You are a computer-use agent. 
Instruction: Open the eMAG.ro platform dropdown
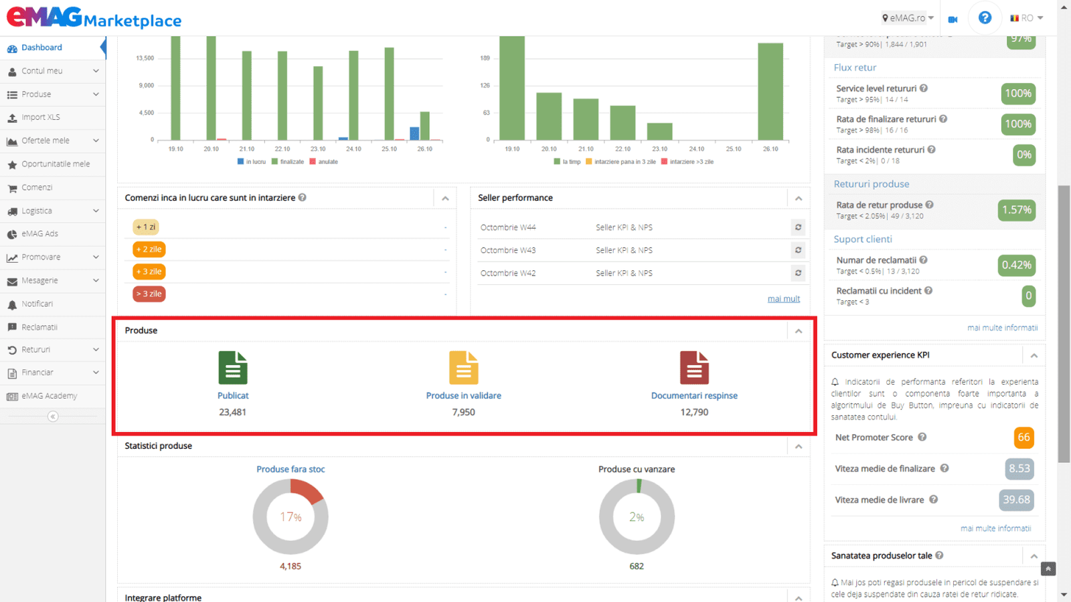click(908, 18)
